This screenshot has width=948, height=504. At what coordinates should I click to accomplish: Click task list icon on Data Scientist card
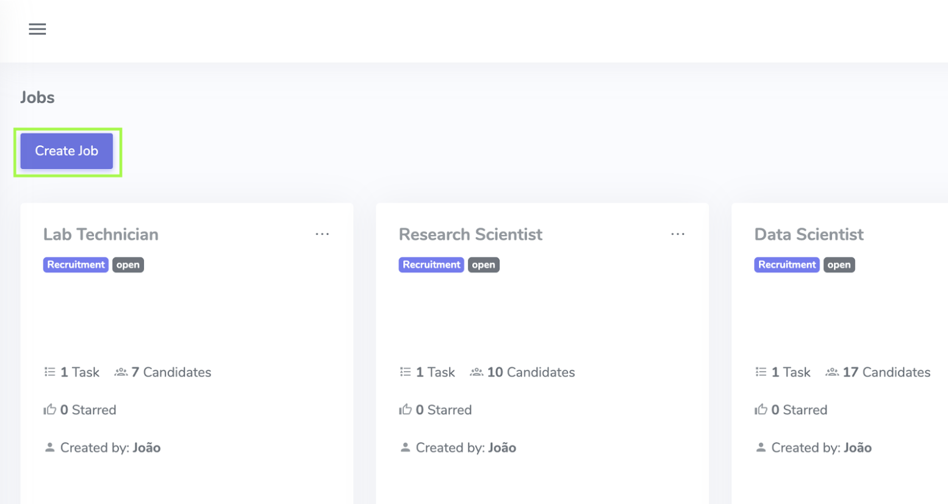pos(761,372)
